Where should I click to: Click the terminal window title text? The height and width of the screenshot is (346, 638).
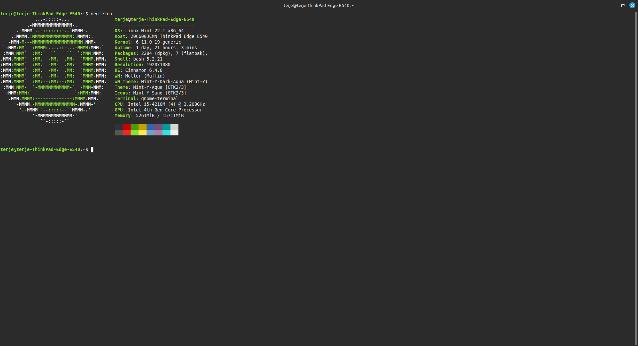319,6
